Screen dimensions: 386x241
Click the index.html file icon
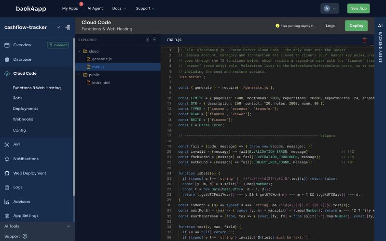point(89,82)
